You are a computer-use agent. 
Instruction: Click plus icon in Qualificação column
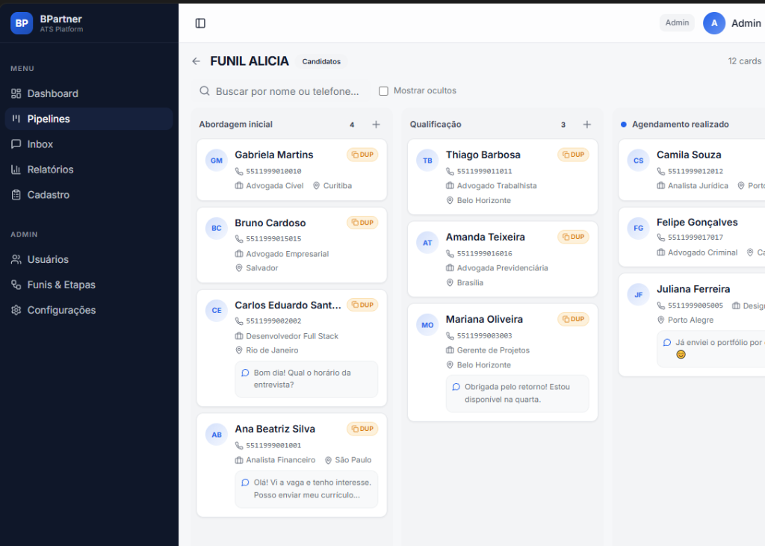point(586,125)
